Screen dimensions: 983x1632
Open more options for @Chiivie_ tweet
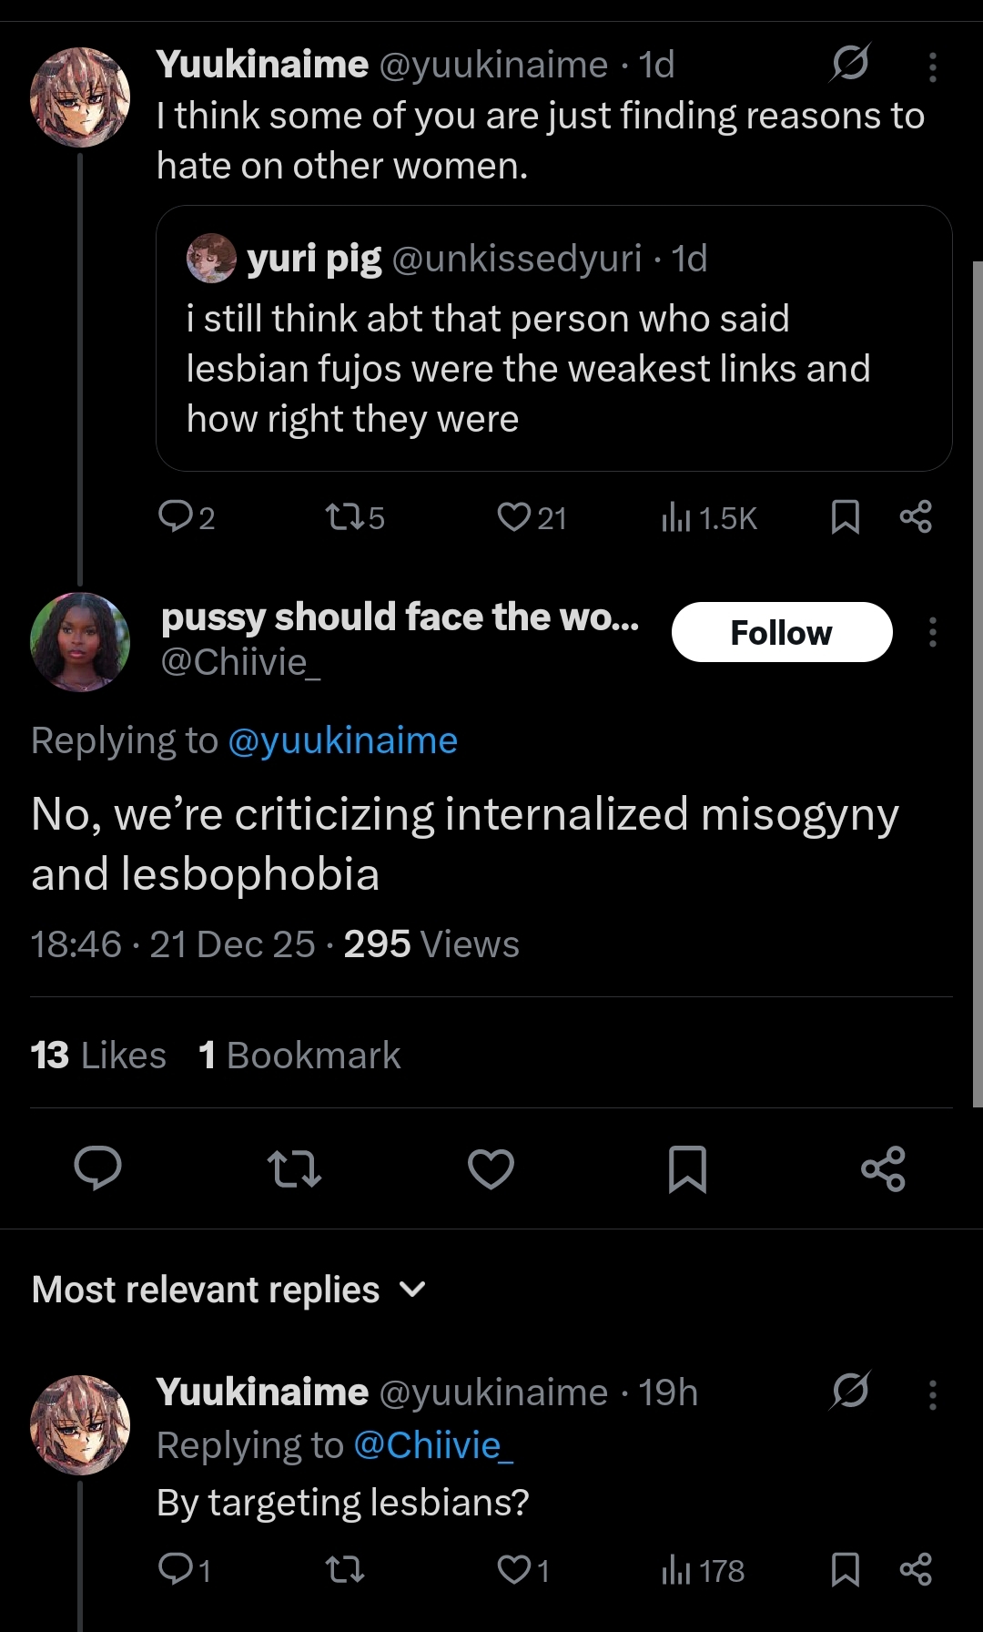(x=932, y=632)
